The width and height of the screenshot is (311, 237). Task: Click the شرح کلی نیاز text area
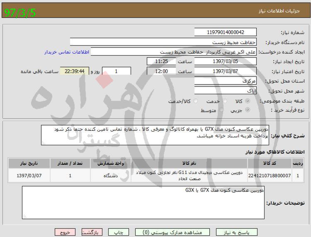tap(155, 135)
